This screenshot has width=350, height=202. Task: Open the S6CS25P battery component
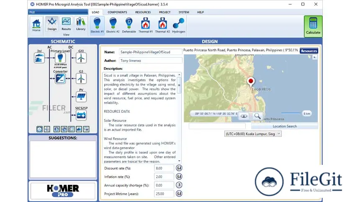81,115
